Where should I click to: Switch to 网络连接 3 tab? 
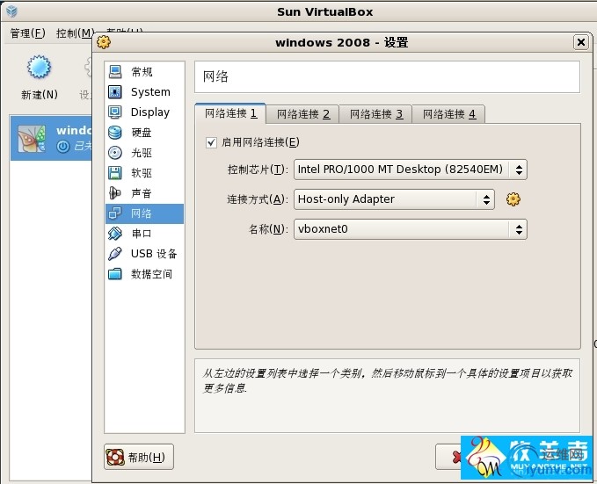tap(375, 114)
